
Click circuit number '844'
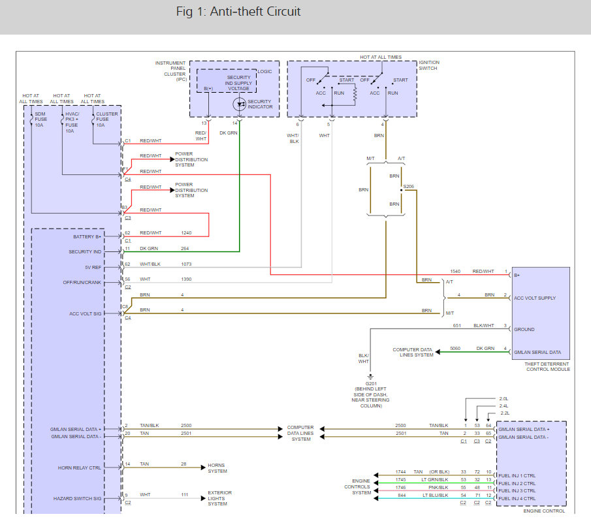402,495
